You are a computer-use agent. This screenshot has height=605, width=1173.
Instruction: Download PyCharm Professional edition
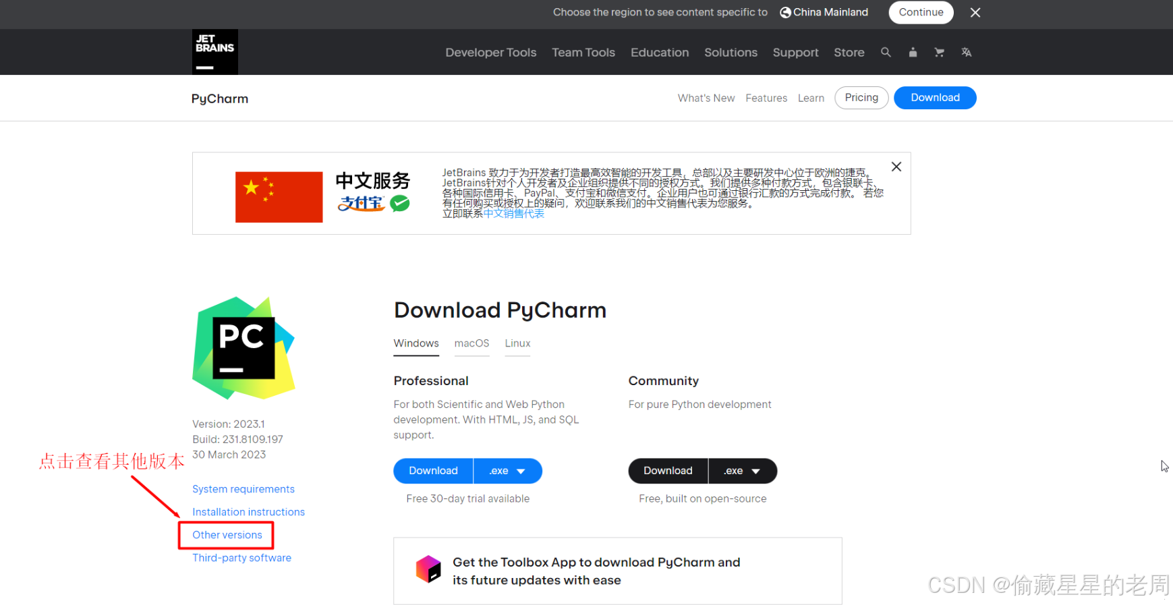click(433, 471)
